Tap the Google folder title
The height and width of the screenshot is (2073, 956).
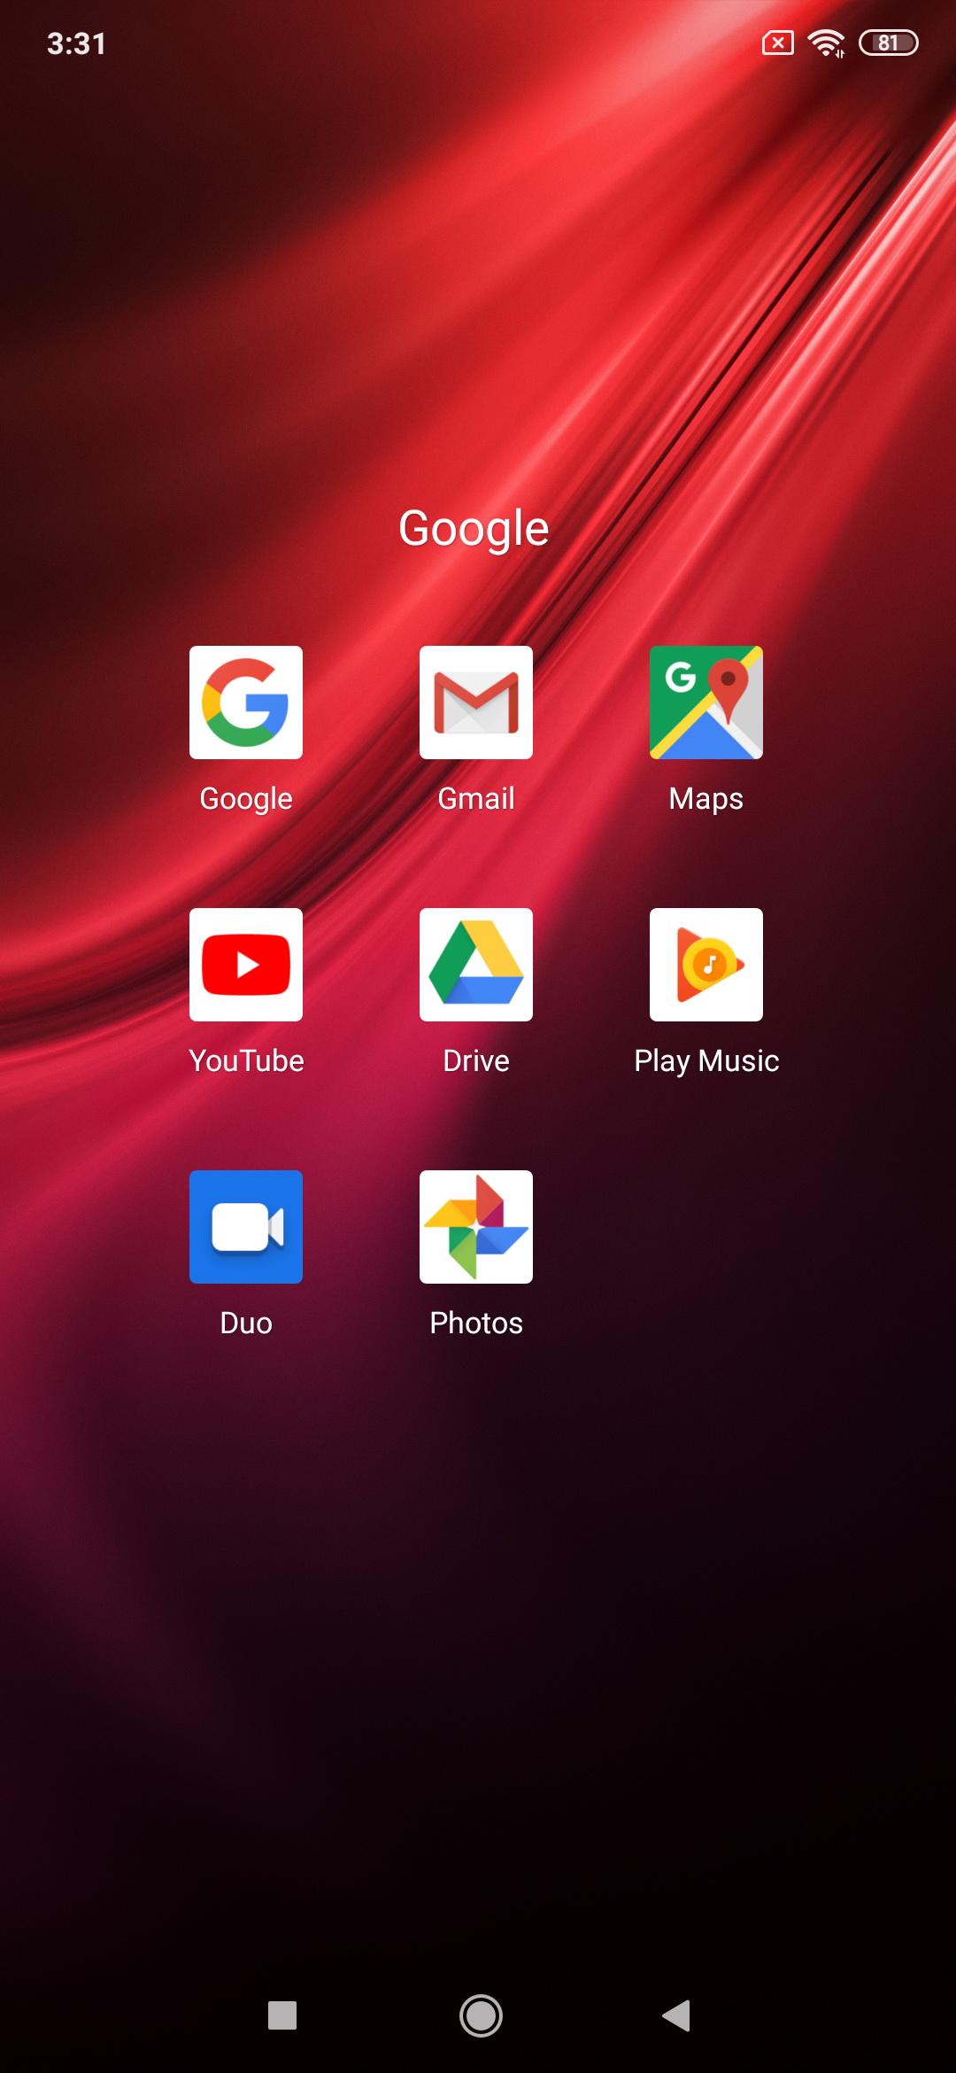(474, 530)
